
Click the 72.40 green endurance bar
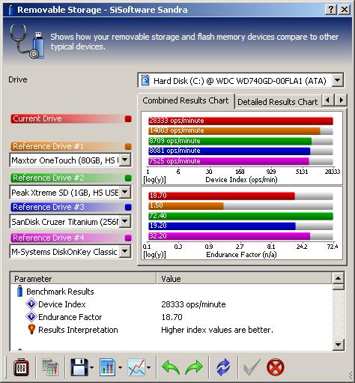click(240, 216)
